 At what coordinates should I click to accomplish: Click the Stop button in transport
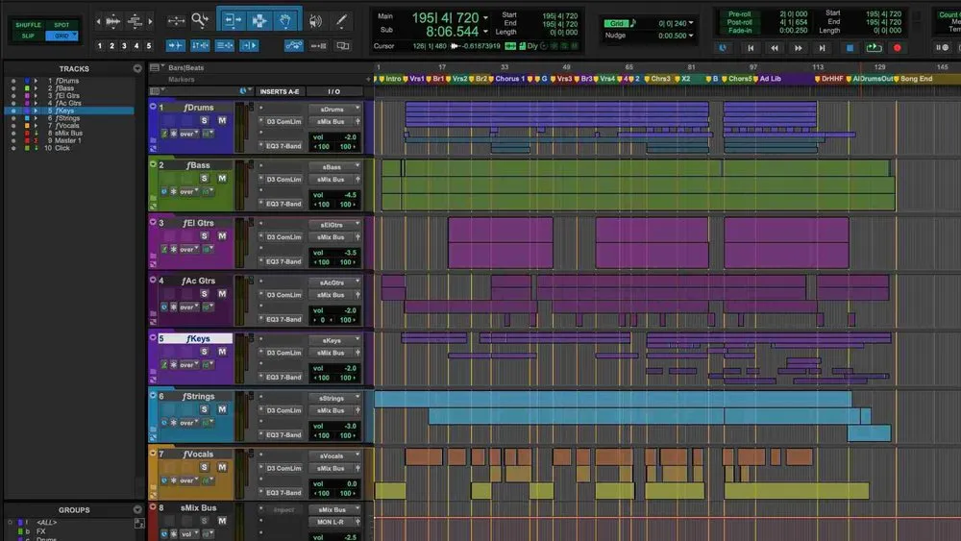(x=850, y=48)
